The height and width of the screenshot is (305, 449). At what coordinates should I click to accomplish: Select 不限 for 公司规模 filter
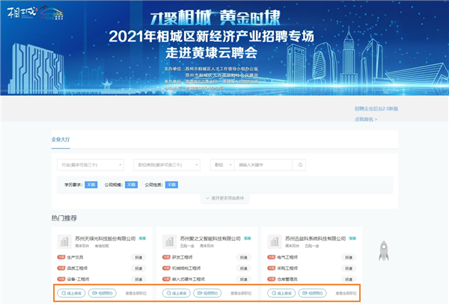click(x=131, y=184)
